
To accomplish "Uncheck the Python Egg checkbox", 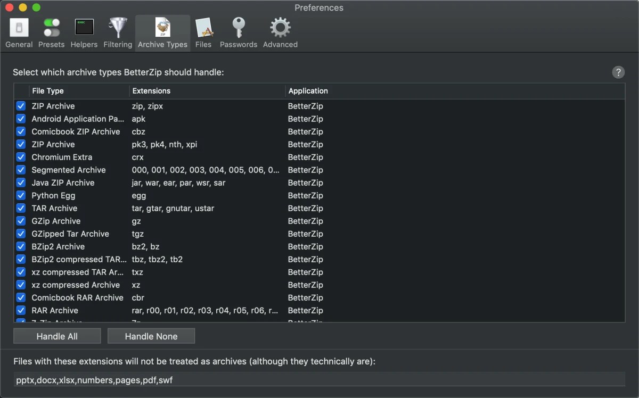I will (x=21, y=195).
